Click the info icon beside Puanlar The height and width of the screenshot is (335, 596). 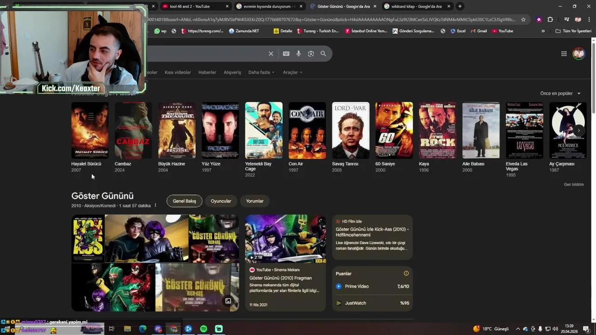406,274
